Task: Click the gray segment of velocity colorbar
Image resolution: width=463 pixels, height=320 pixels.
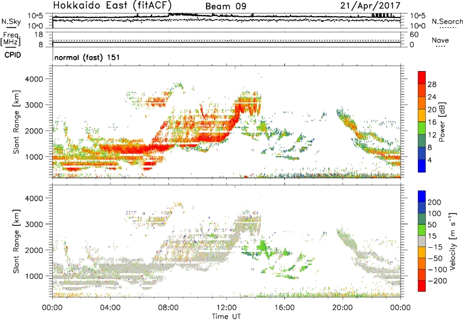Action: (422, 241)
